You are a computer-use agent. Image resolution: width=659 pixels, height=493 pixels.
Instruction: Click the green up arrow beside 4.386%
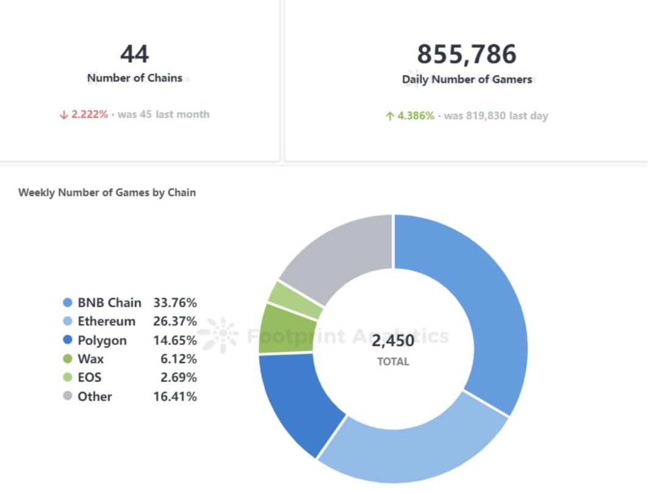tap(390, 116)
